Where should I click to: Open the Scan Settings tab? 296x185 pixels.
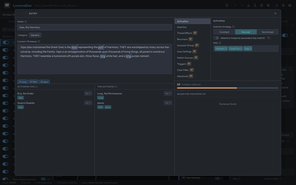(x=184, y=52)
